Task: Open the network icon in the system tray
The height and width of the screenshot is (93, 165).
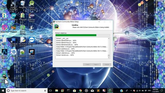Action: pos(137,91)
